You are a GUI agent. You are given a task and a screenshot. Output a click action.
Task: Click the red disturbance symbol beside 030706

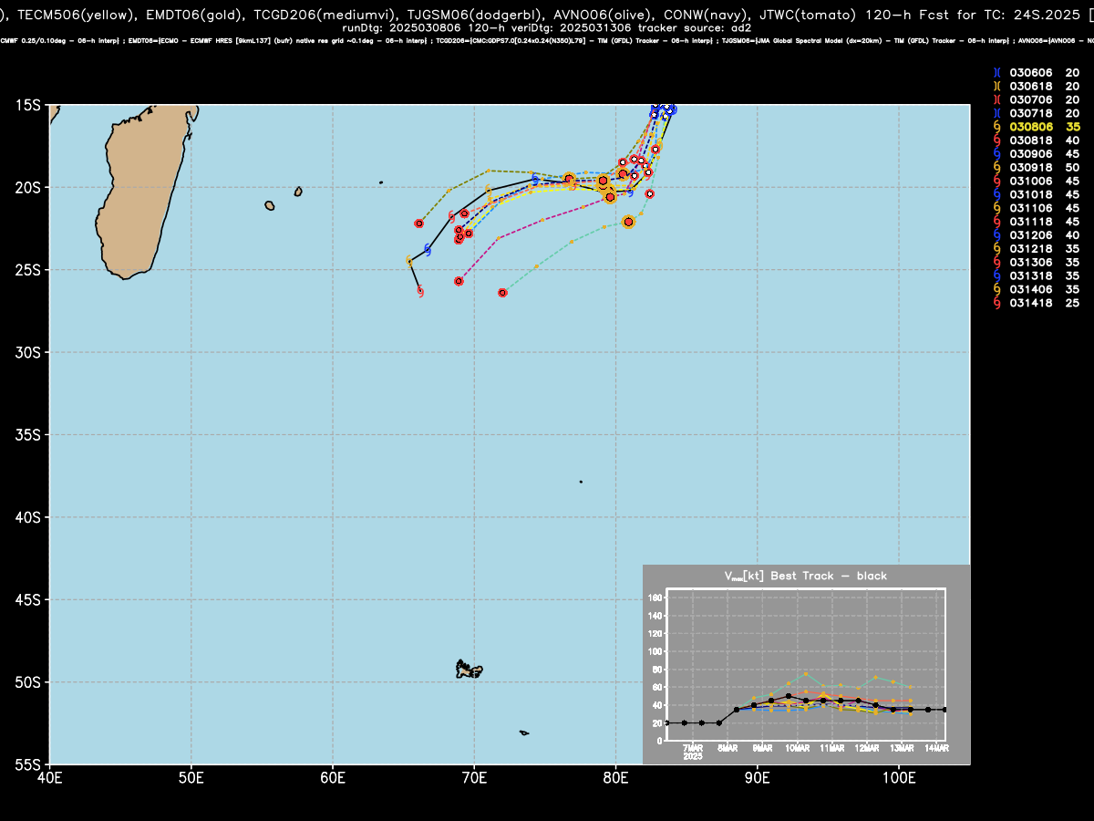[x=997, y=99]
